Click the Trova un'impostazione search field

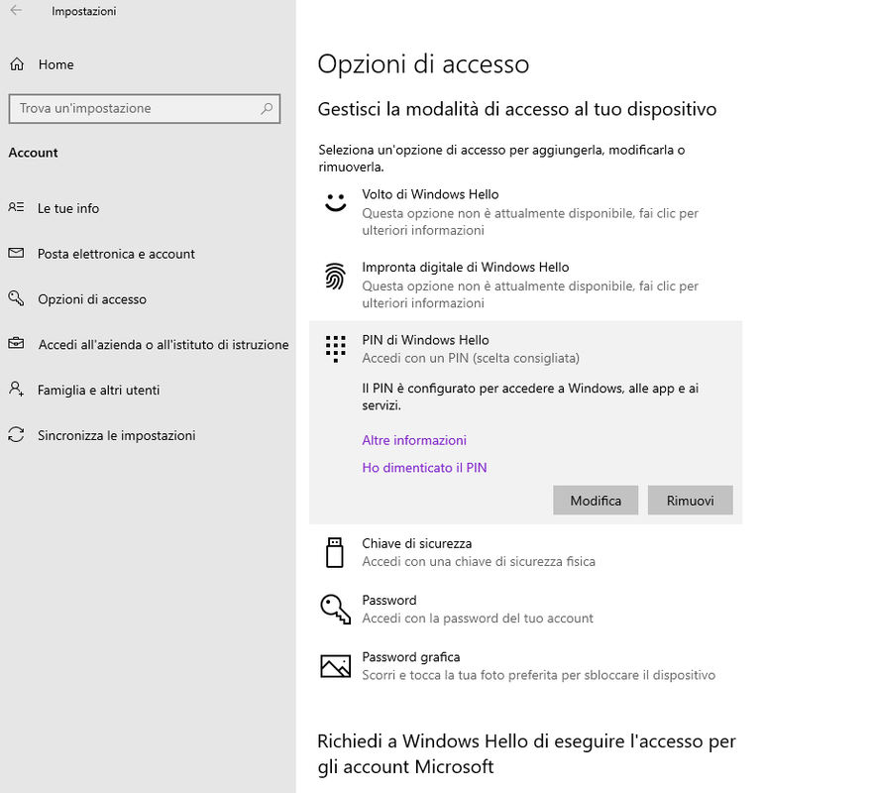[x=145, y=108]
